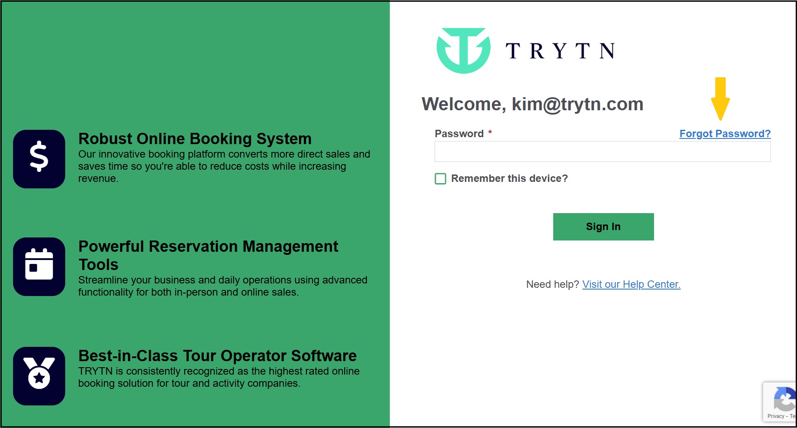Click the TRYTN is consistently recognized paragraph
The image size is (797, 428).
219,377
